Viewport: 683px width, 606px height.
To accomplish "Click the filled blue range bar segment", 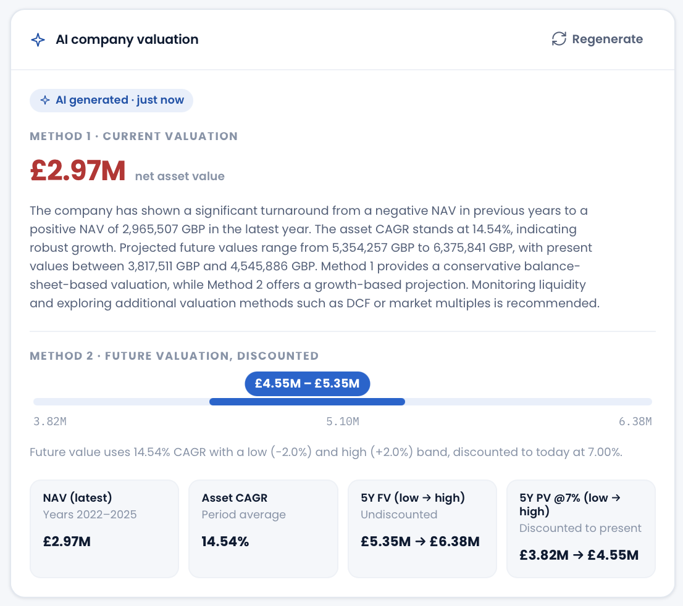I will coord(307,402).
